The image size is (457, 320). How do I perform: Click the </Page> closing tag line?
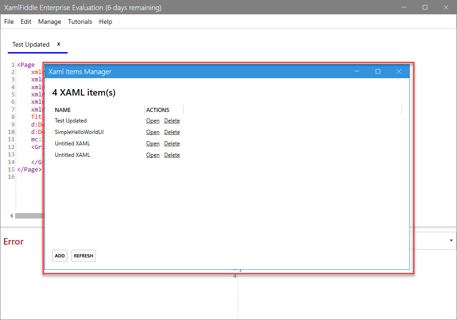[x=29, y=169]
